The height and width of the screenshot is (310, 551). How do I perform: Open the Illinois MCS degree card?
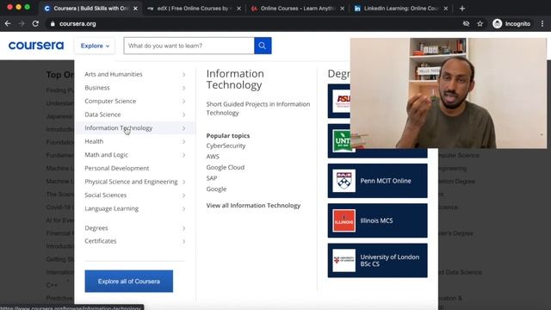(x=378, y=220)
